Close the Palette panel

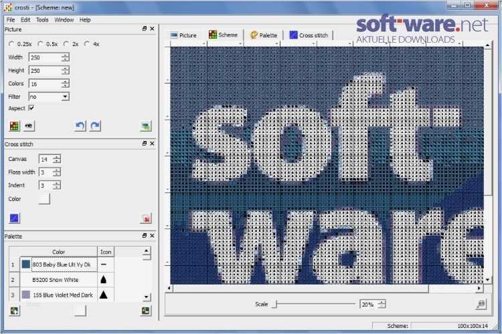click(x=152, y=236)
